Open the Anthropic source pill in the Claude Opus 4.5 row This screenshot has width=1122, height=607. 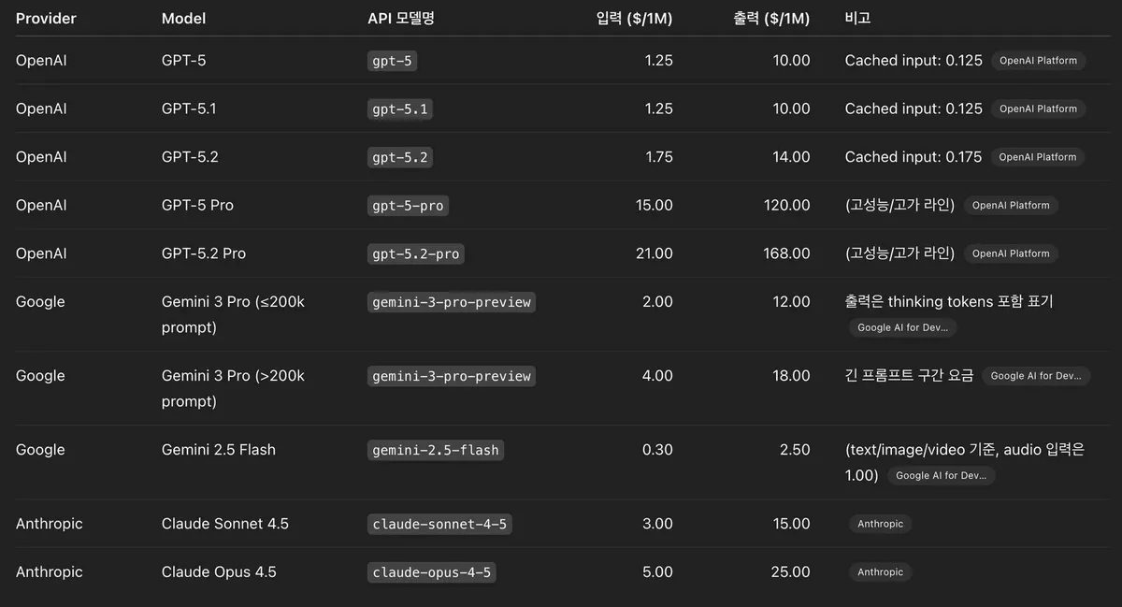point(880,571)
